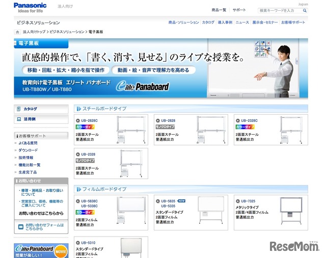Click the ダウンロード sidebar link
This screenshot has height=258, width=326.
click(x=28, y=150)
